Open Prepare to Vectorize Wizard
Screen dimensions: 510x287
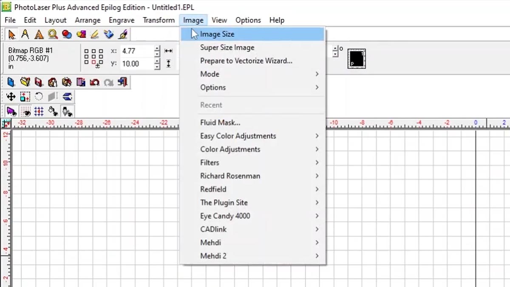point(246,61)
